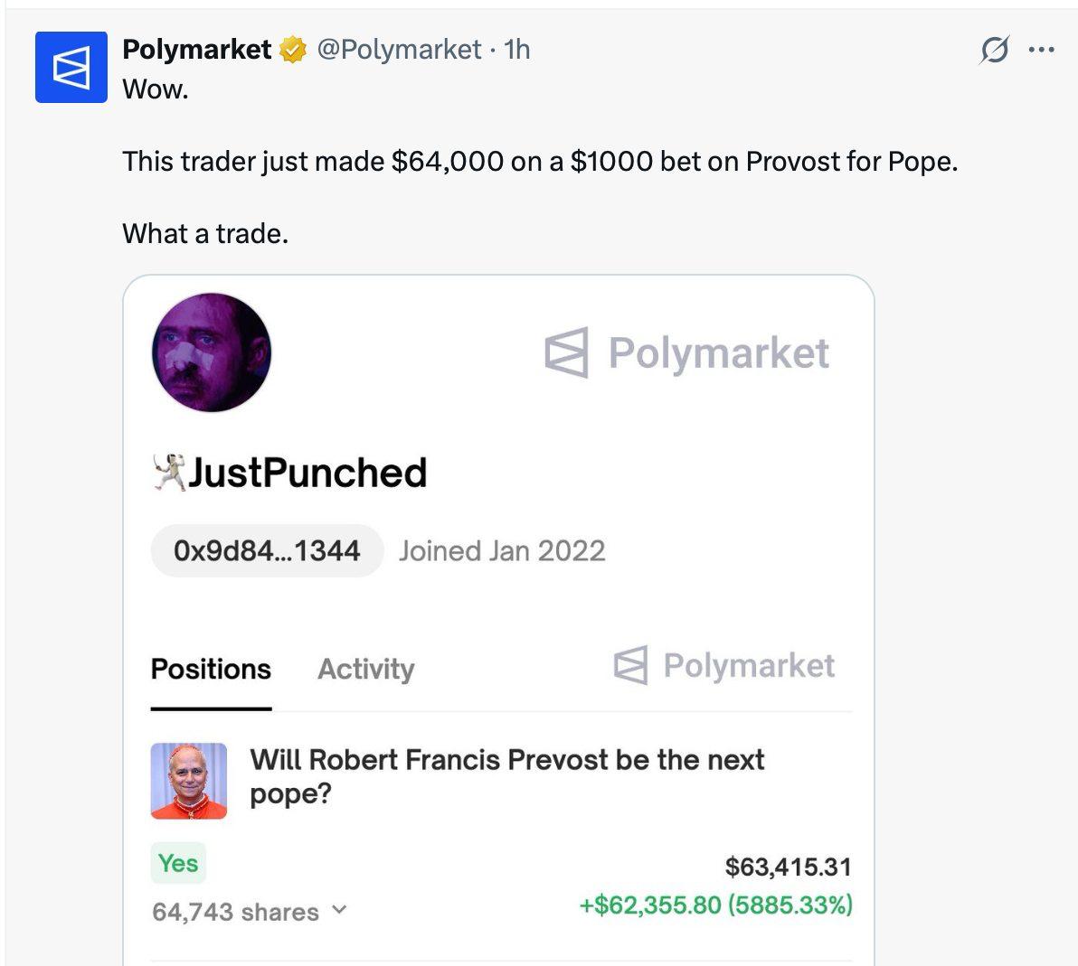Viewport: 1078px width, 966px height.
Task: Open the @Polymarket handle link
Action: click(399, 49)
